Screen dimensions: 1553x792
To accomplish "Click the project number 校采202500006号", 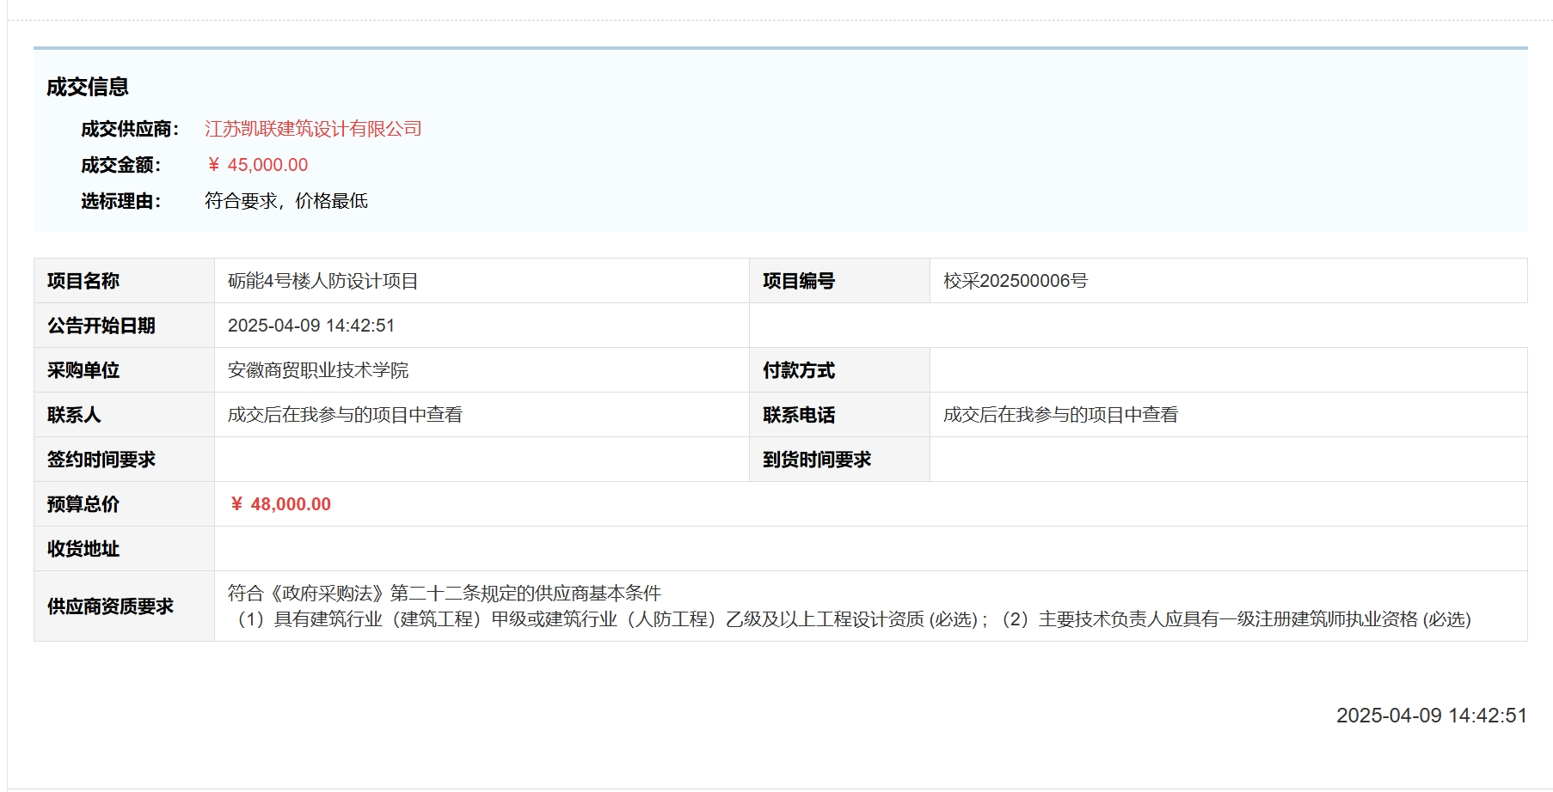I will [x=1015, y=281].
